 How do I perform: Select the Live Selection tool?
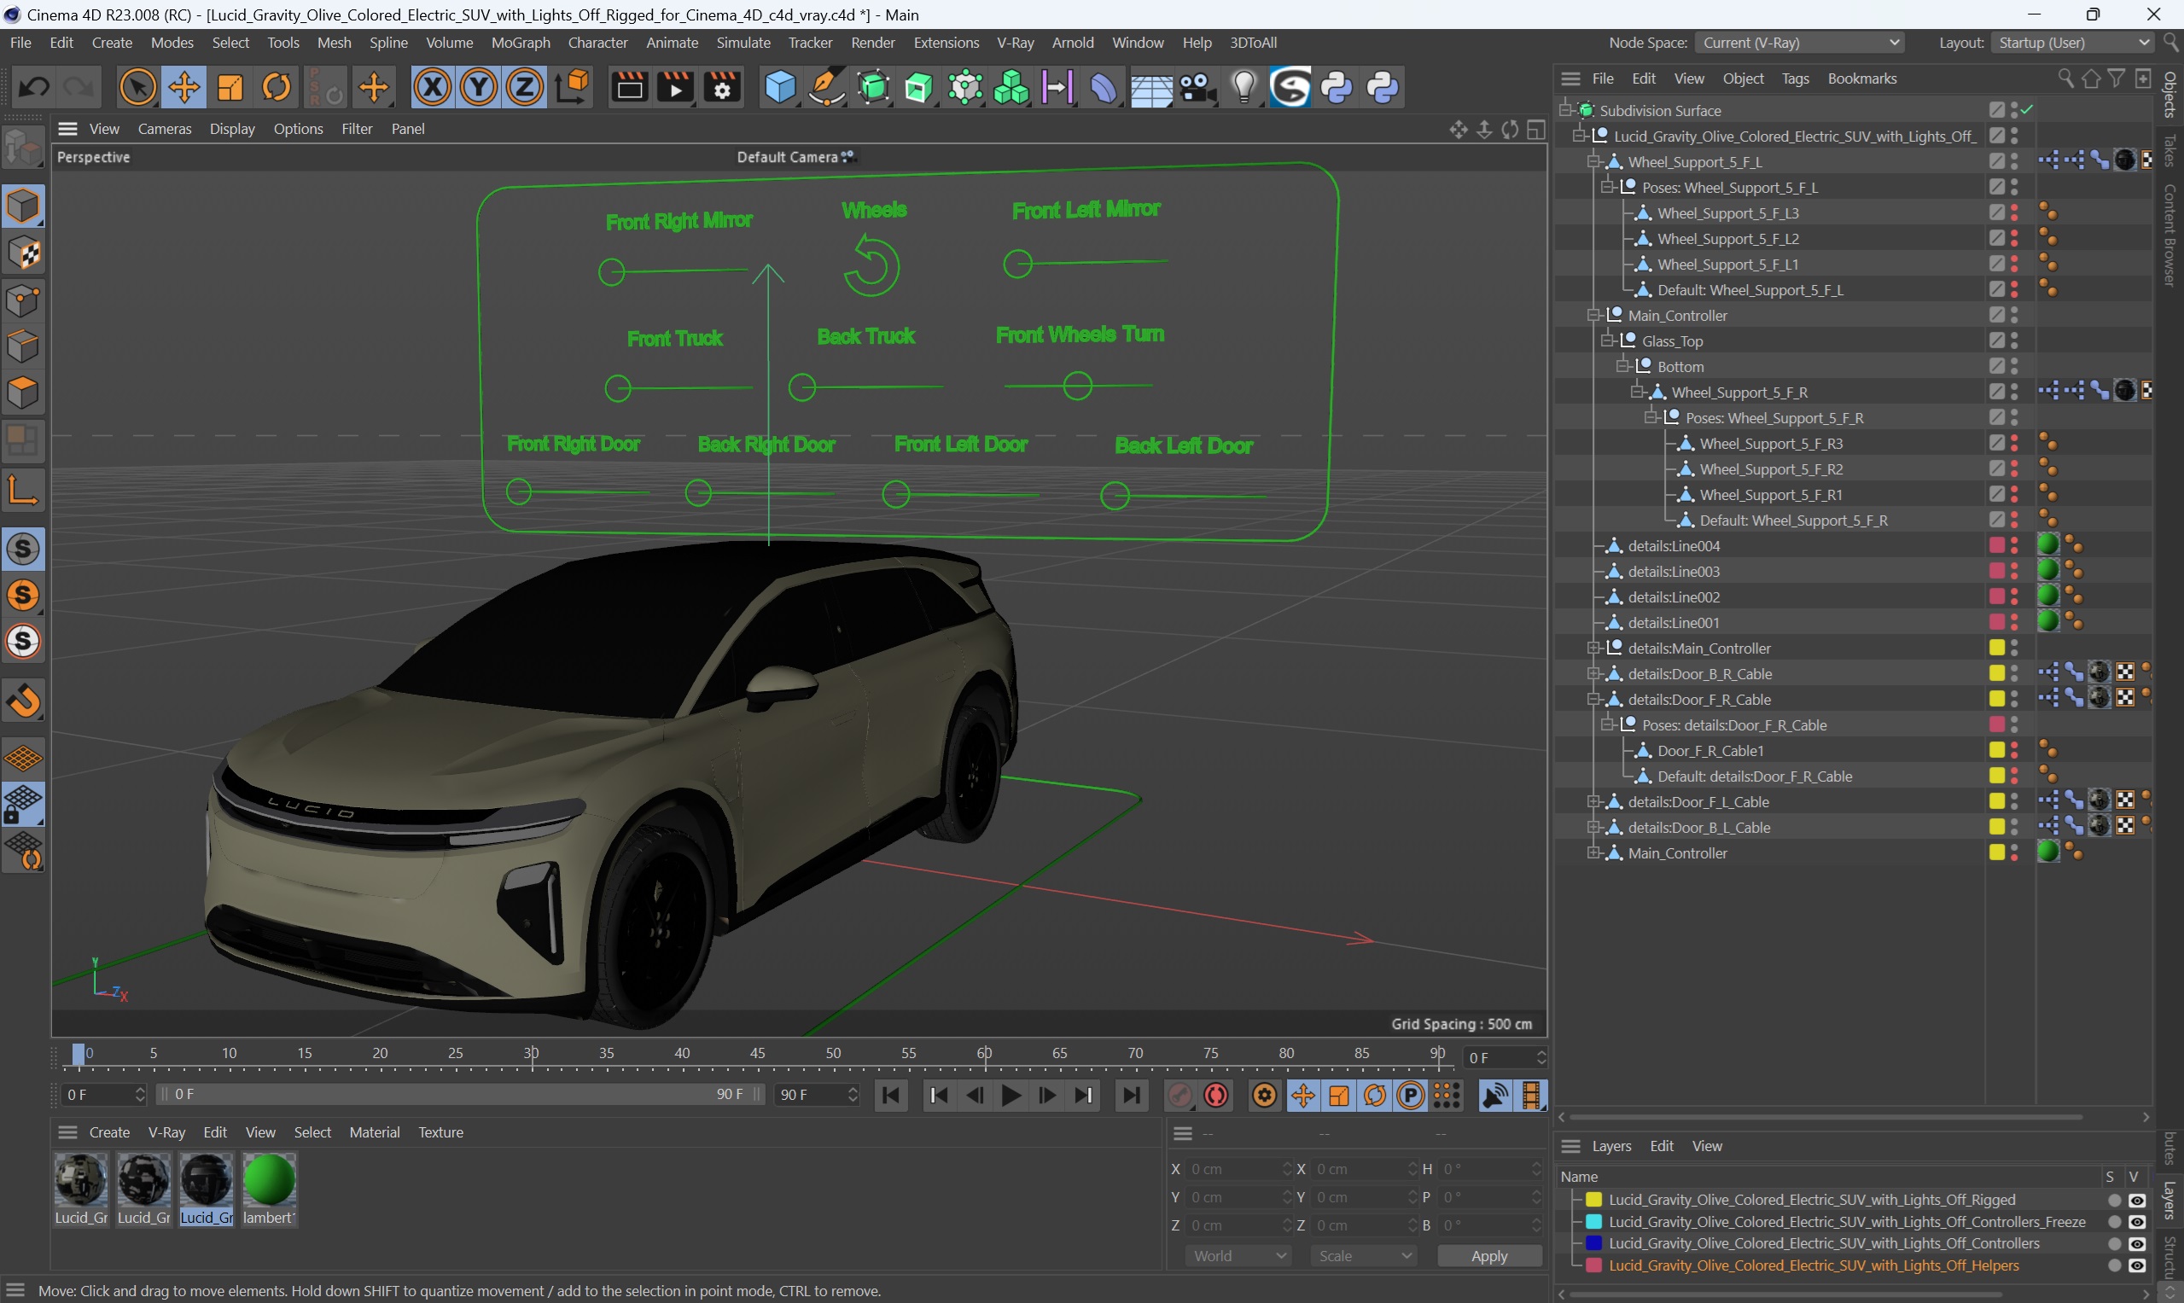click(137, 88)
